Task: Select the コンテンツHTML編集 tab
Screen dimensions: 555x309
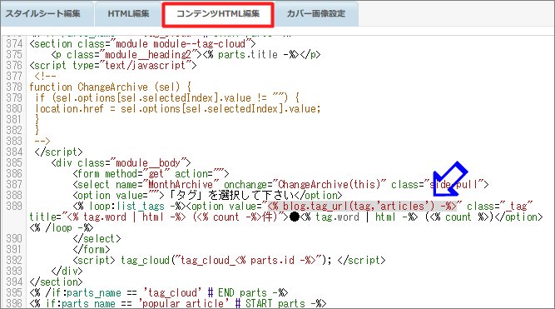Action: (x=218, y=14)
